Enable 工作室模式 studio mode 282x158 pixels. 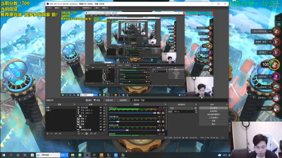214,118
